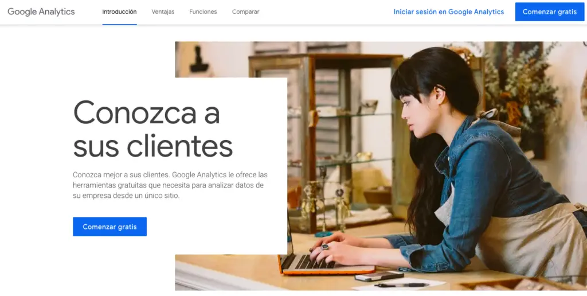The width and height of the screenshot is (587, 296).
Task: Click the black pen on the paper
Action: point(402,285)
